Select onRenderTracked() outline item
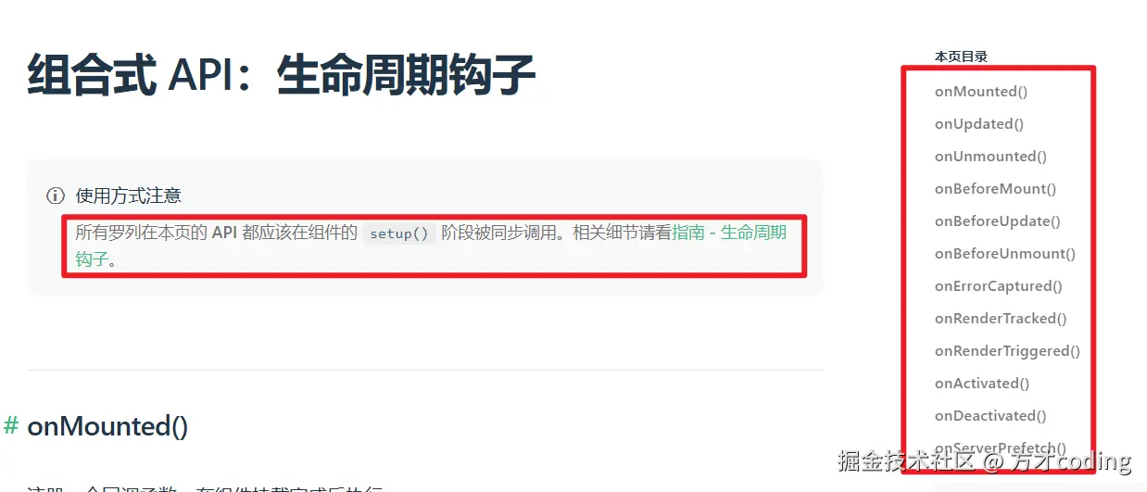This screenshot has width=1147, height=492. coord(1001,318)
